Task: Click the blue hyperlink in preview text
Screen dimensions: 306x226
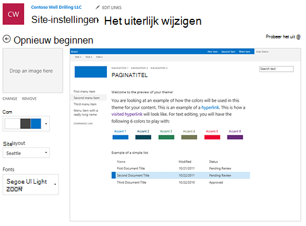Action: [x=210, y=107]
